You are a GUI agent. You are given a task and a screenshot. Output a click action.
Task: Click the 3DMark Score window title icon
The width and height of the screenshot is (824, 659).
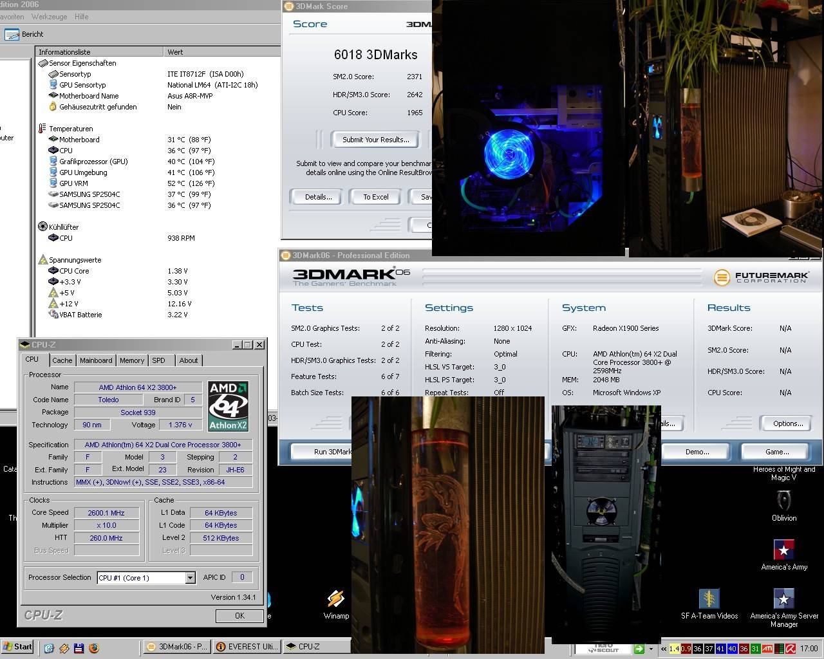(x=289, y=6)
